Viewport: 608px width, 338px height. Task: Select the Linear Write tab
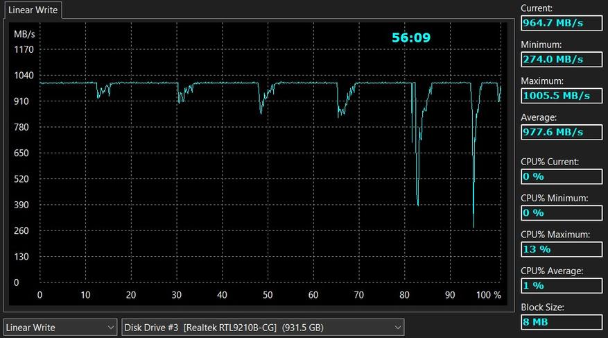33,10
